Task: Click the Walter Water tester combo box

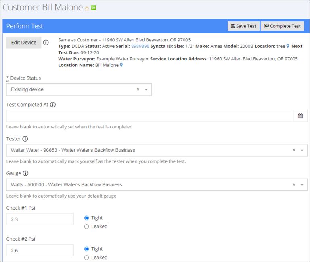Action: tap(157, 150)
